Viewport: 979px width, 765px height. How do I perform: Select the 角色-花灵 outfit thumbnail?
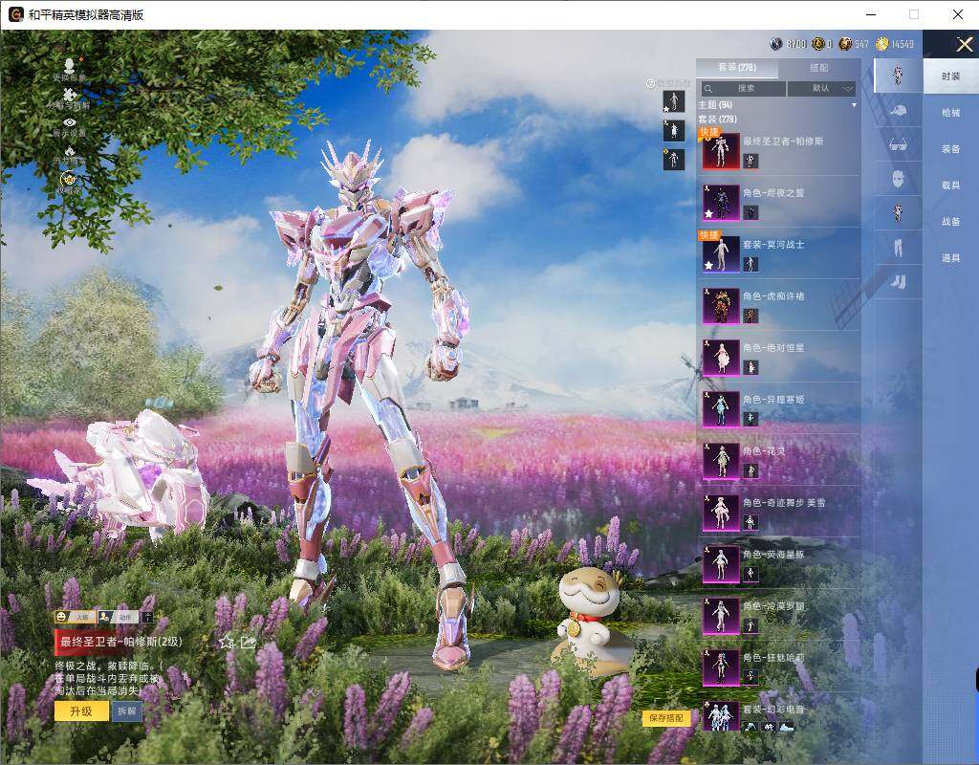click(x=721, y=461)
